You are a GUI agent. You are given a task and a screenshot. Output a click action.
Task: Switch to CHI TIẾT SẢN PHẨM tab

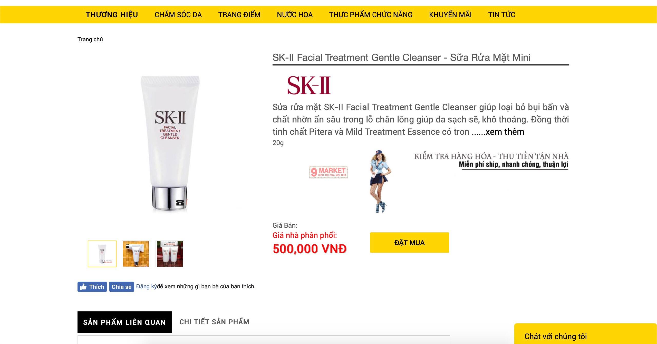(x=214, y=322)
